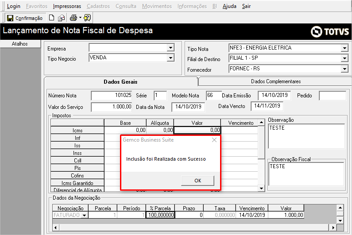This screenshot has width=352, height=235.
Task: Switch to the Dados Complementares tab
Action: pos(276,81)
